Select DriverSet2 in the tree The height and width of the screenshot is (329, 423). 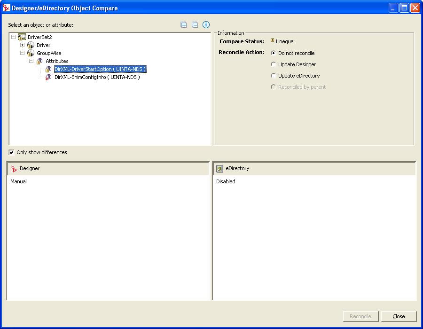40,37
